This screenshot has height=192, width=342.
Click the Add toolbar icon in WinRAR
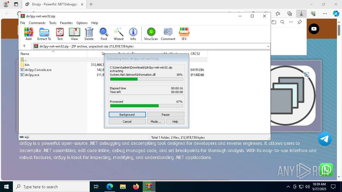29,34
